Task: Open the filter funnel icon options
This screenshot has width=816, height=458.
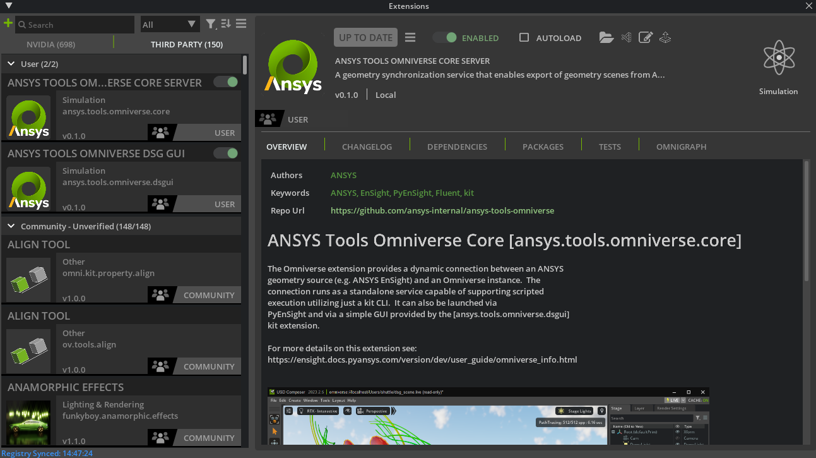Action: point(211,24)
